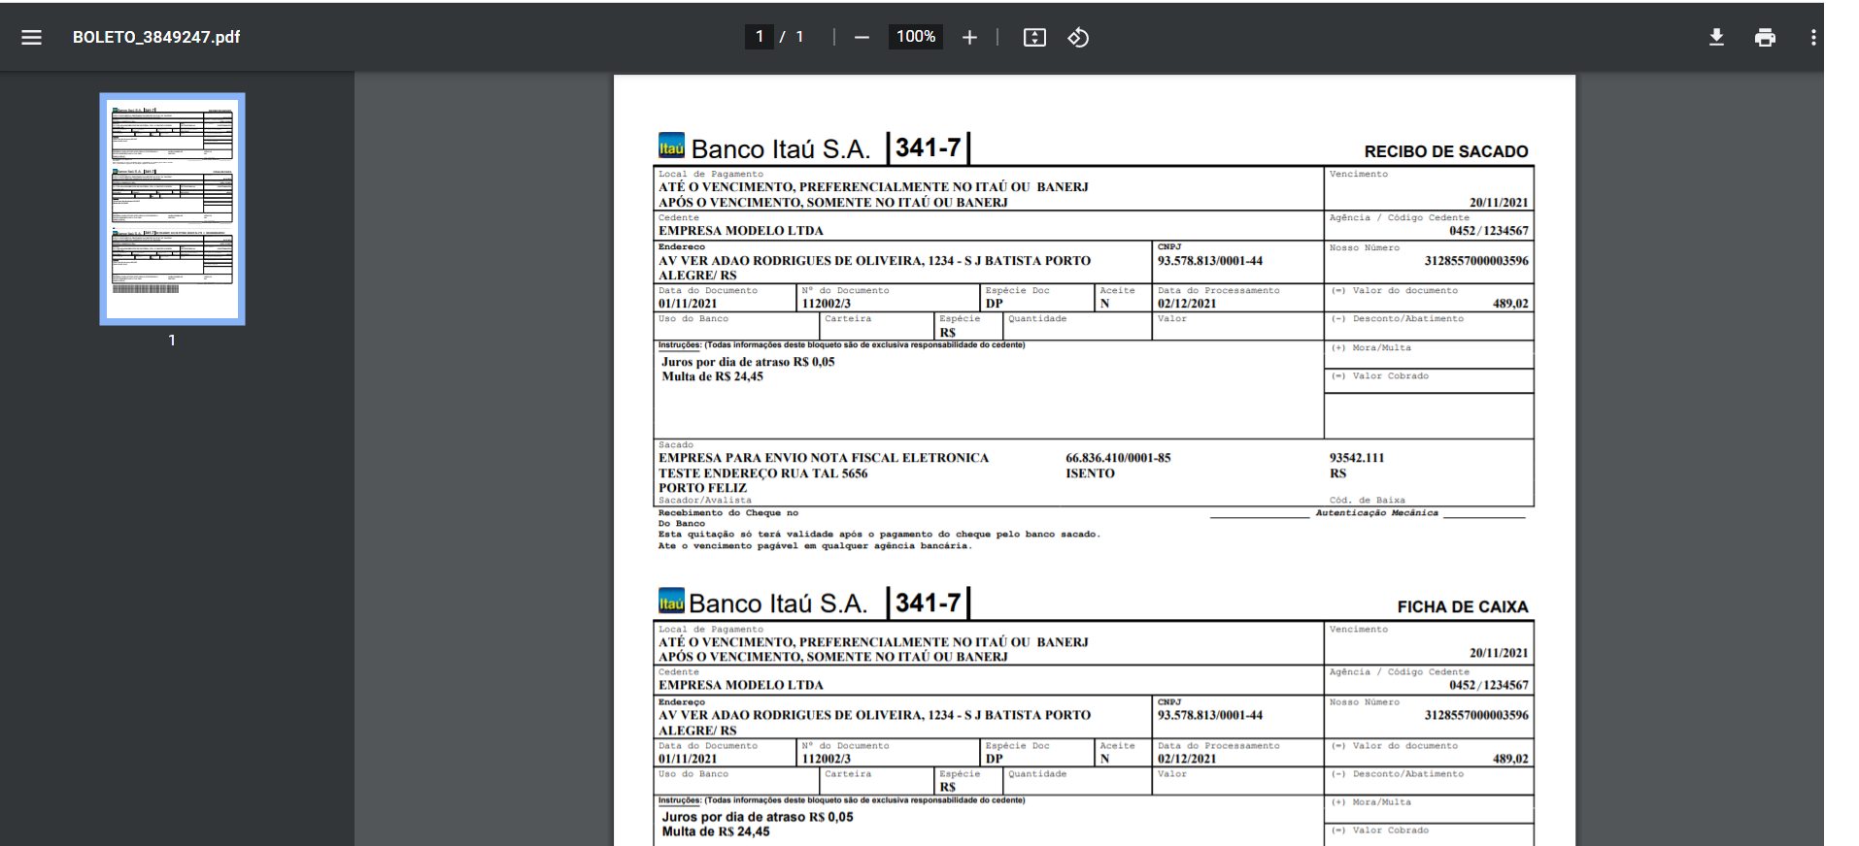Image resolution: width=1859 pixels, height=846 pixels.
Task: Click Nosso Número 3128557000003596 in Recibo de Sacado
Action: [1476, 261]
